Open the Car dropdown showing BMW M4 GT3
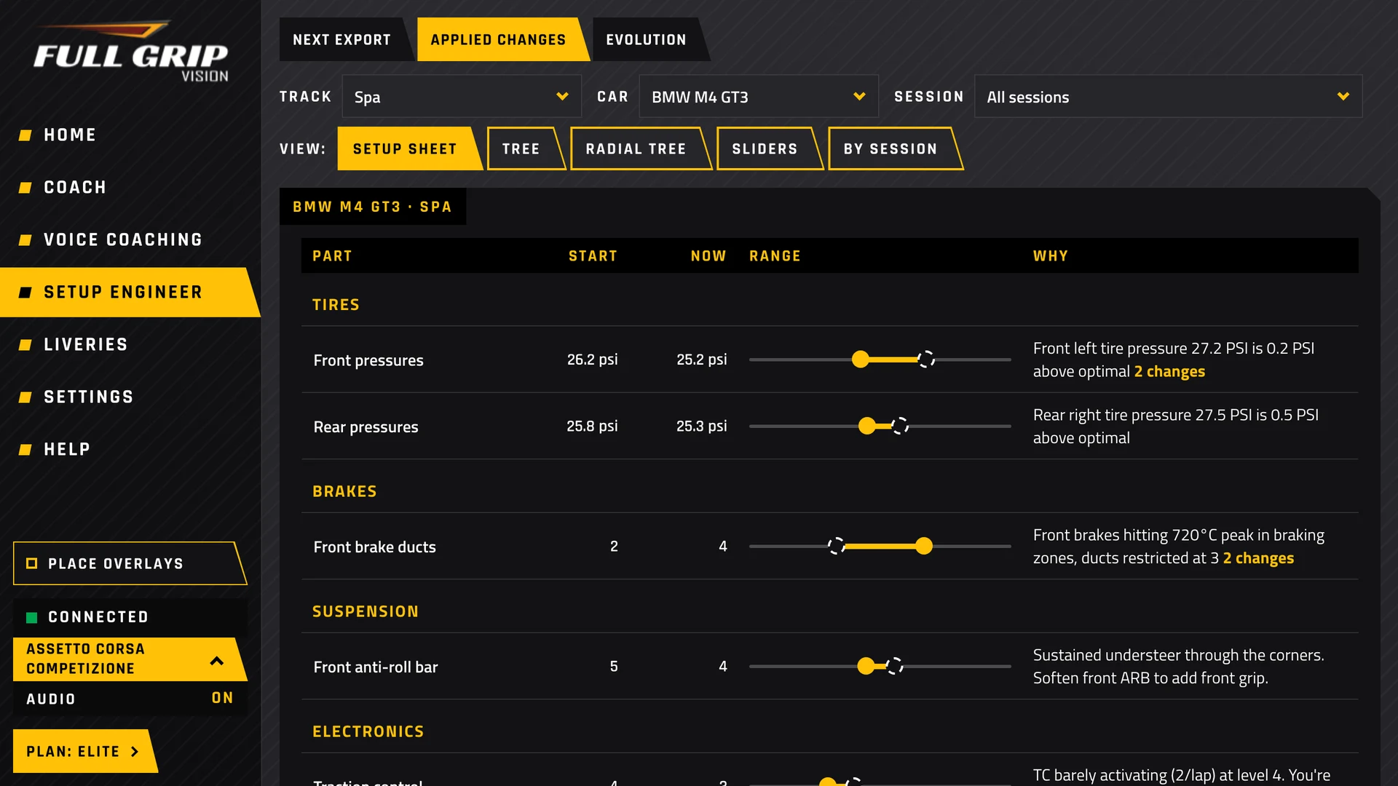 [x=759, y=97]
